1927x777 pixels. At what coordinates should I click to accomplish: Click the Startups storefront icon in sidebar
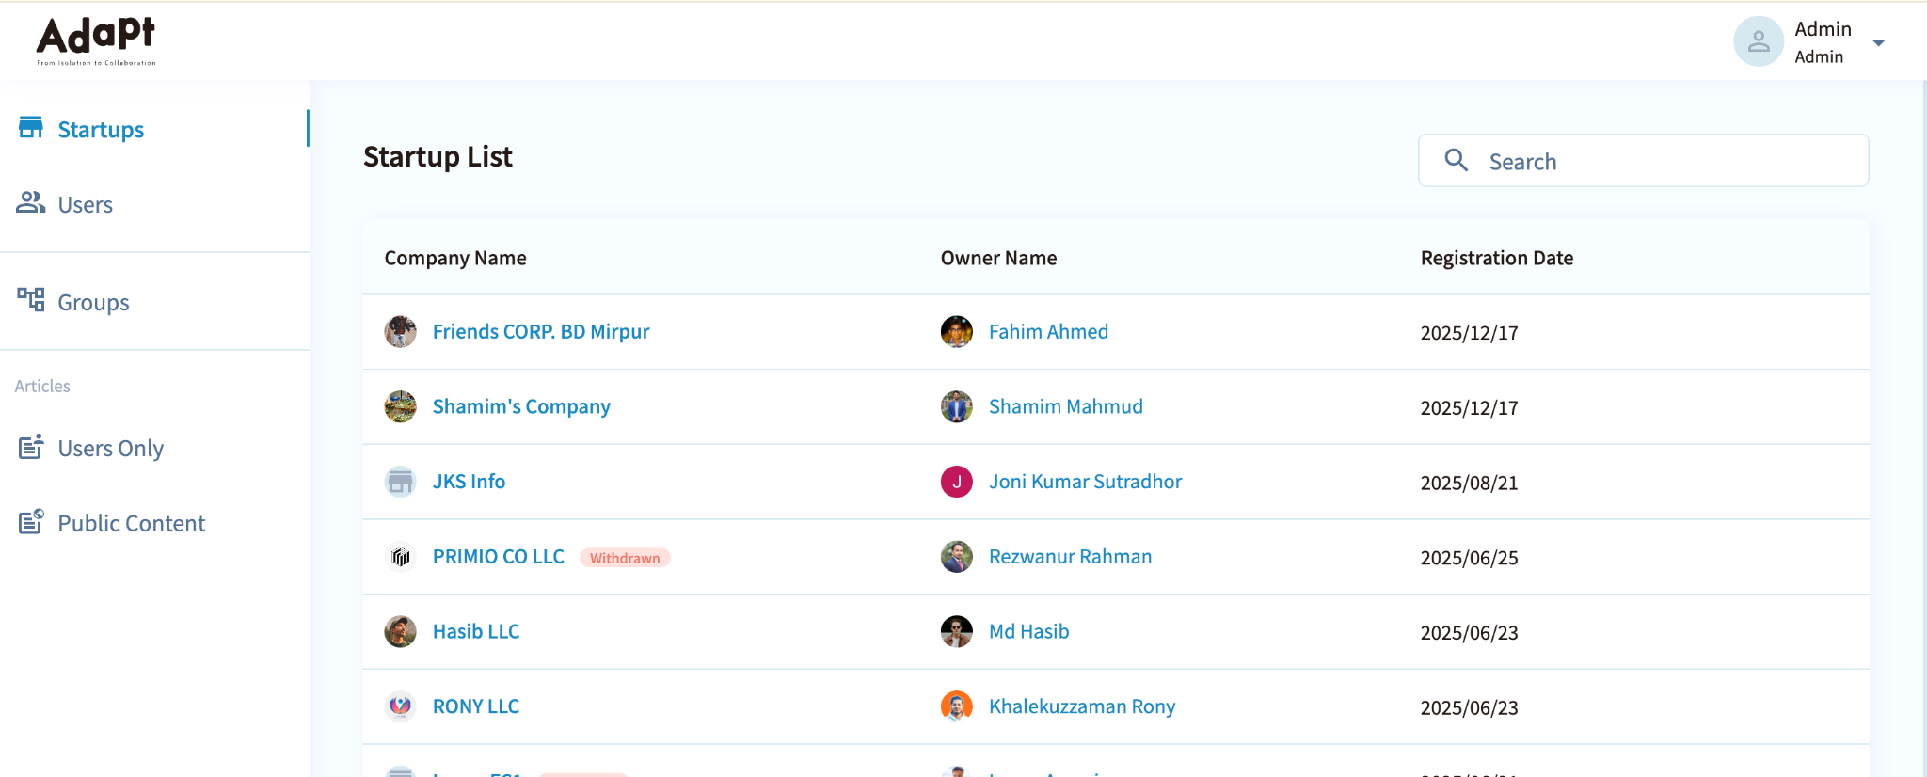[x=31, y=128]
